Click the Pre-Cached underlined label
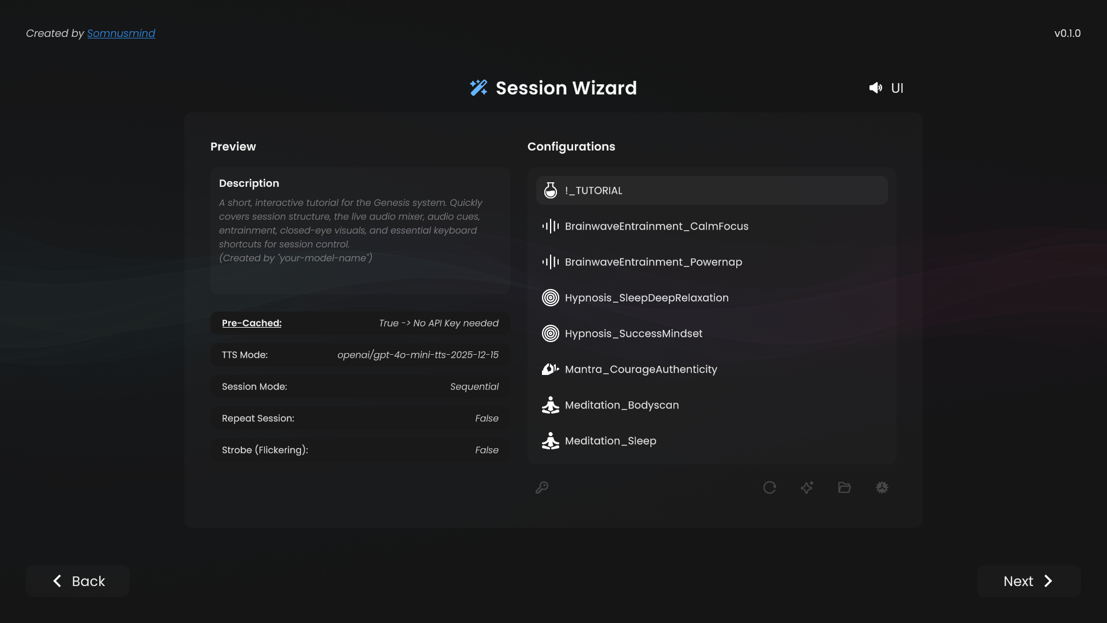 (251, 323)
